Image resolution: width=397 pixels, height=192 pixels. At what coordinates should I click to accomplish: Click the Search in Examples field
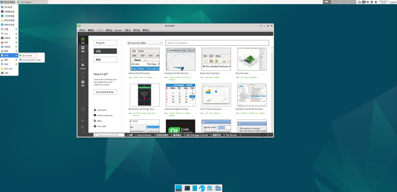(x=217, y=43)
